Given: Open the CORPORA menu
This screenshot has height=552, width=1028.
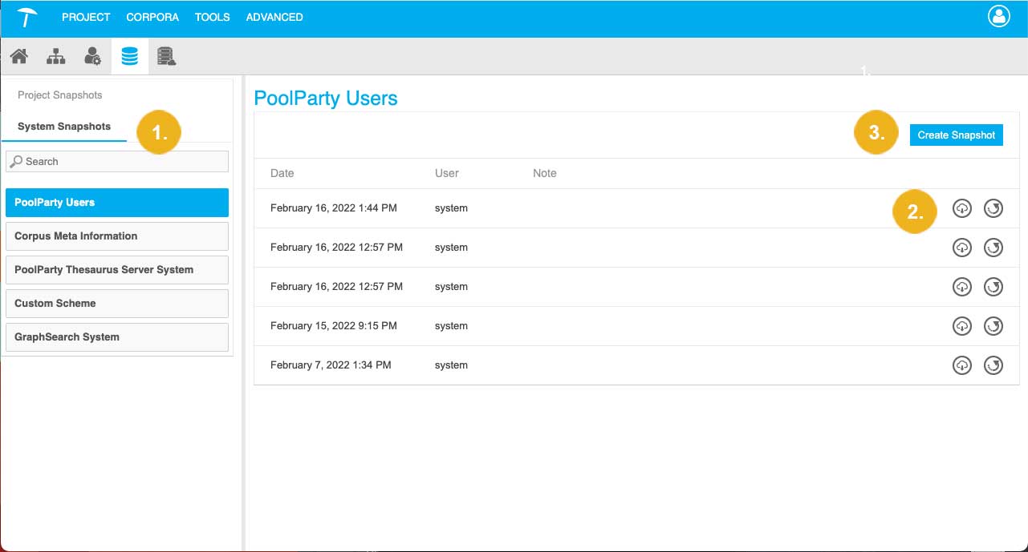Looking at the screenshot, I should [x=152, y=17].
